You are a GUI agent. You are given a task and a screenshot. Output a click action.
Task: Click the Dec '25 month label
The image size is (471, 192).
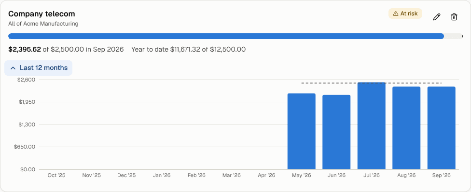coord(126,176)
